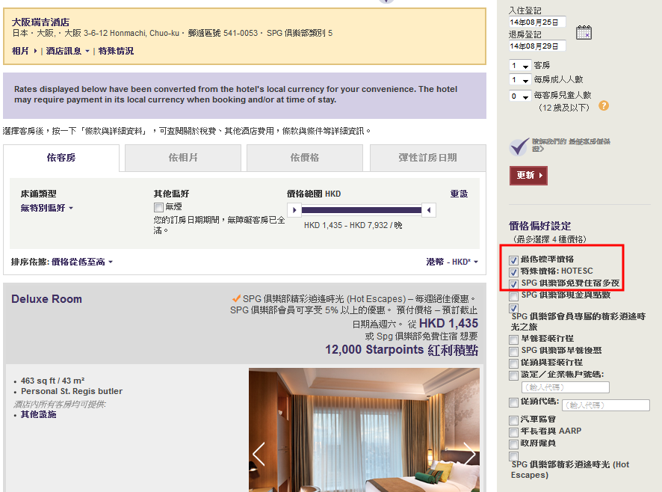Click the purple checkmark best rate guarantee icon
Screen dimensions: 662x492
click(x=519, y=146)
